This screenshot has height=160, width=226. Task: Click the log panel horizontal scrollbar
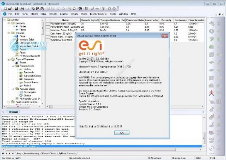point(90,150)
